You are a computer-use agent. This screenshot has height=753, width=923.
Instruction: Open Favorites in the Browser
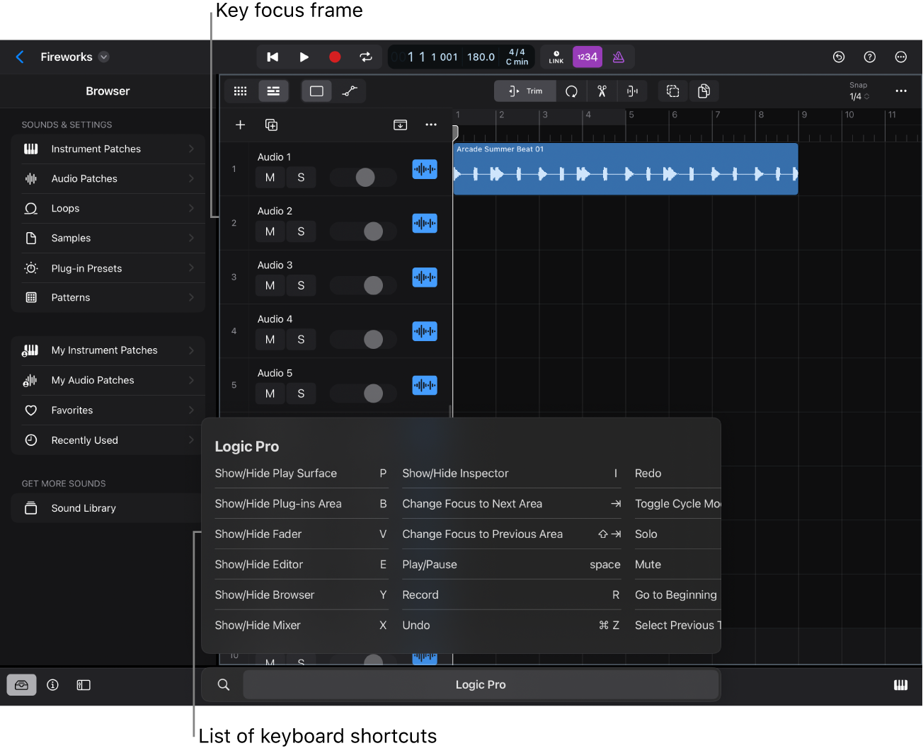[108, 410]
